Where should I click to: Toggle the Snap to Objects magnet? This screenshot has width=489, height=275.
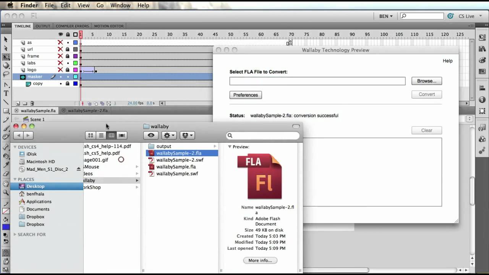(6, 252)
